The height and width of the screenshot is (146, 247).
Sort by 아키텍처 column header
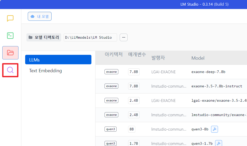[113, 54]
